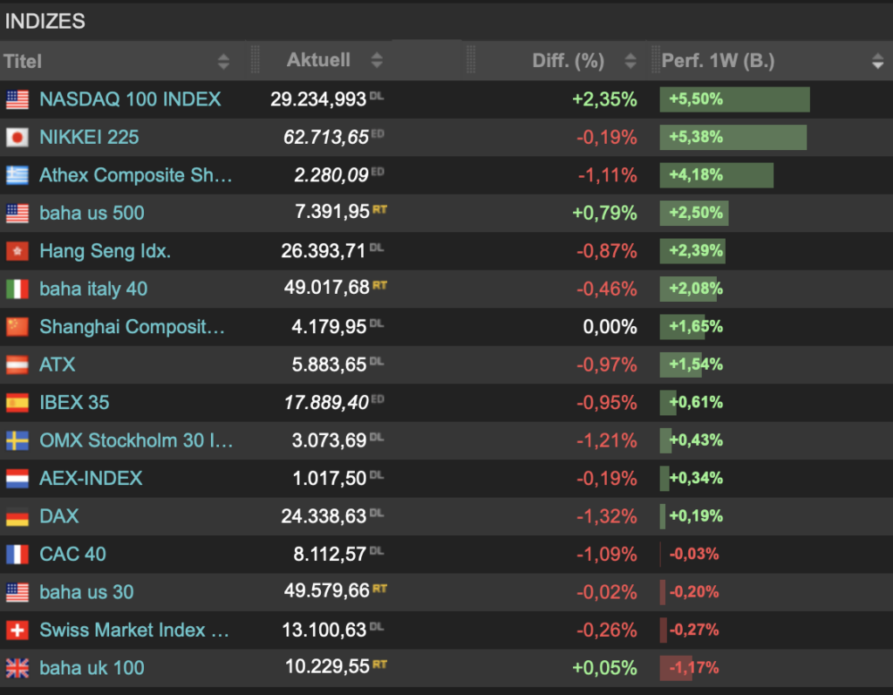Image resolution: width=893 pixels, height=695 pixels.
Task: Click the Hong Kong flag beside Hang Seng
Action: 17,251
